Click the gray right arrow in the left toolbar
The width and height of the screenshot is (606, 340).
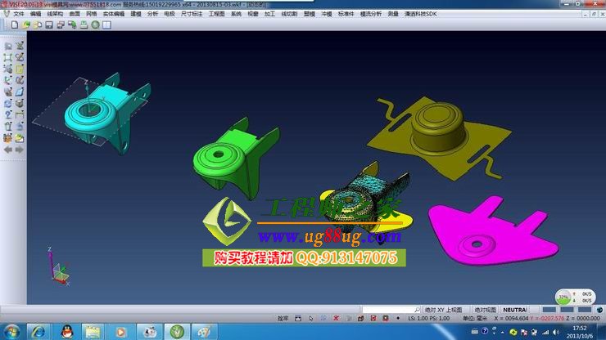pyautogui.click(x=20, y=150)
